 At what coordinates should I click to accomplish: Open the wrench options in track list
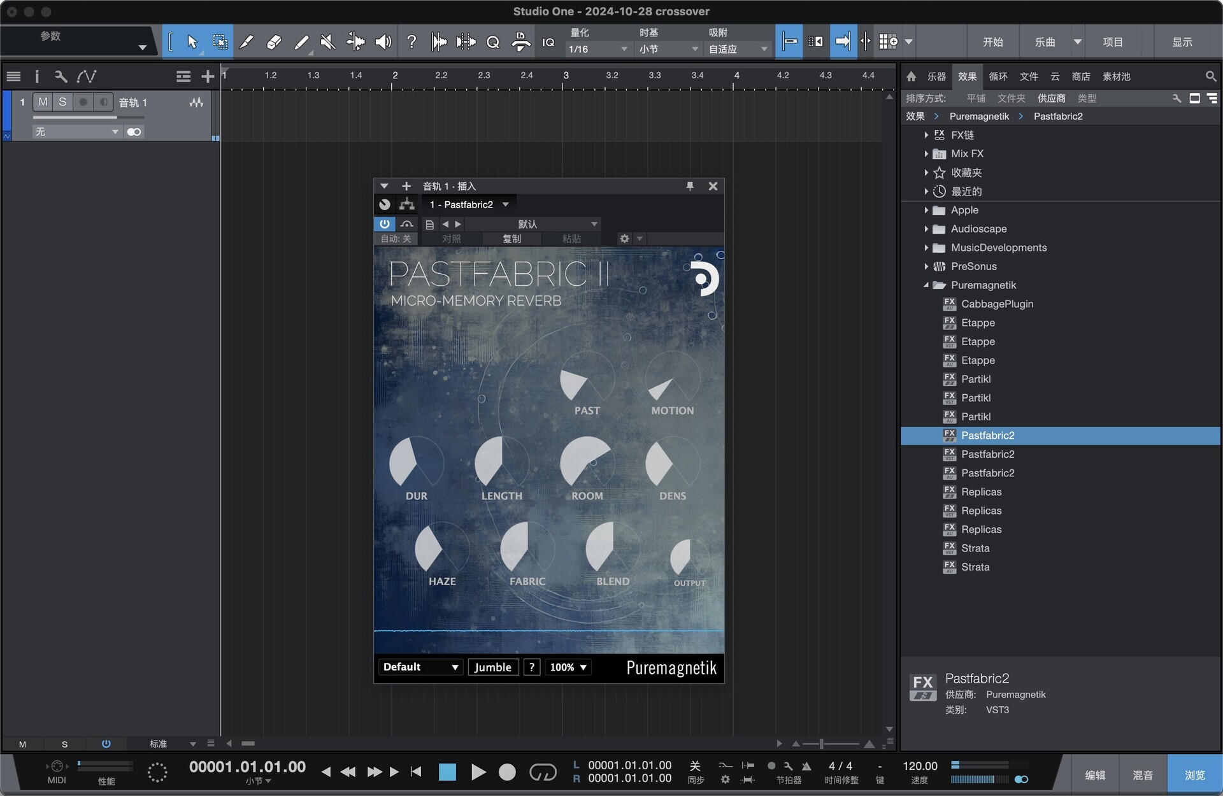pos(61,76)
